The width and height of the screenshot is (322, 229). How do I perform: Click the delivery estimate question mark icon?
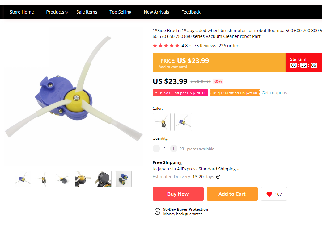[218, 177]
